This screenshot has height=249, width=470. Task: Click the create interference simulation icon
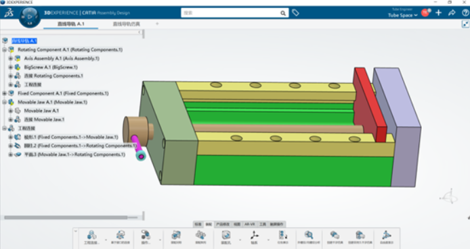click(335, 235)
